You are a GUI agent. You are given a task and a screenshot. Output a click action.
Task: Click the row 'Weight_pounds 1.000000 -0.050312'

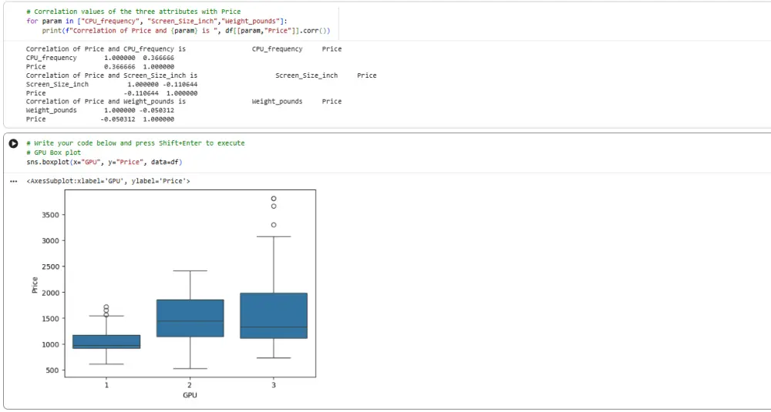(99, 110)
